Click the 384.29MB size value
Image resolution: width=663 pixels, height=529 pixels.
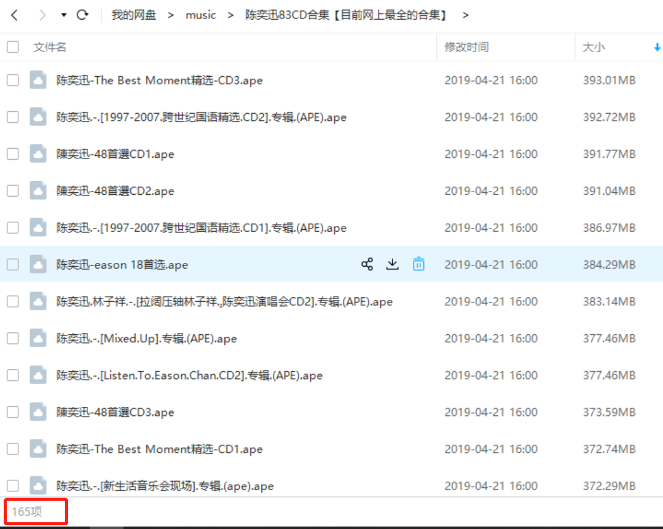610,265
